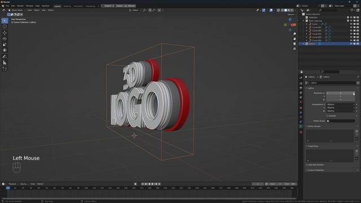Click the outliner filter funnel icon
Viewport: 361px width, 203px height.
coord(352,10)
